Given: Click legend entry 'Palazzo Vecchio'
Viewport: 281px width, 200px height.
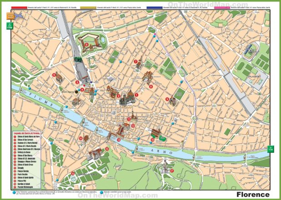Looking at the screenshot, I should 23,171.
